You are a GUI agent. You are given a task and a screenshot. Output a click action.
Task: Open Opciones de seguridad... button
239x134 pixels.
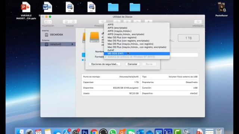click(105, 64)
